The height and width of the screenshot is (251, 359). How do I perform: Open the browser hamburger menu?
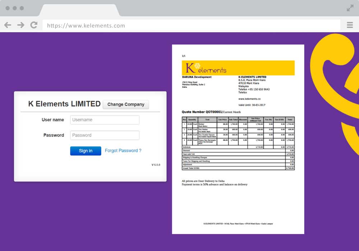click(x=350, y=25)
